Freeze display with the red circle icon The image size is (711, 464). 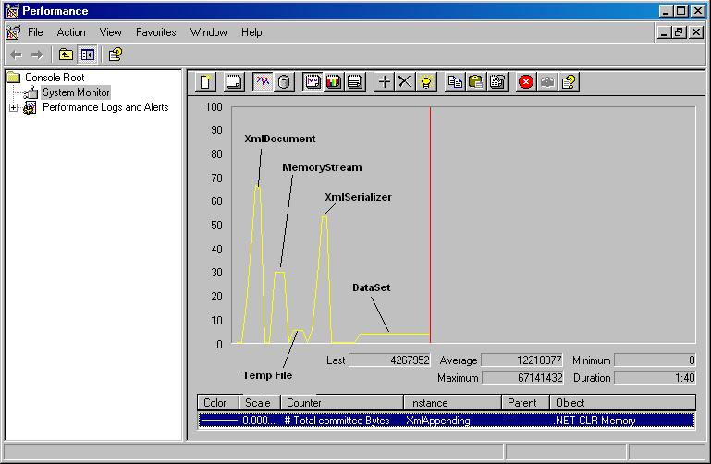click(x=526, y=82)
